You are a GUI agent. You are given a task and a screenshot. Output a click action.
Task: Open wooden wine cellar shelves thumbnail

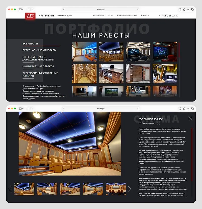tap(84, 74)
